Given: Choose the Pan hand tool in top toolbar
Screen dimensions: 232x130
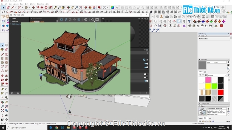Looking at the screenshot, I should pyautogui.click(x=72, y=7).
